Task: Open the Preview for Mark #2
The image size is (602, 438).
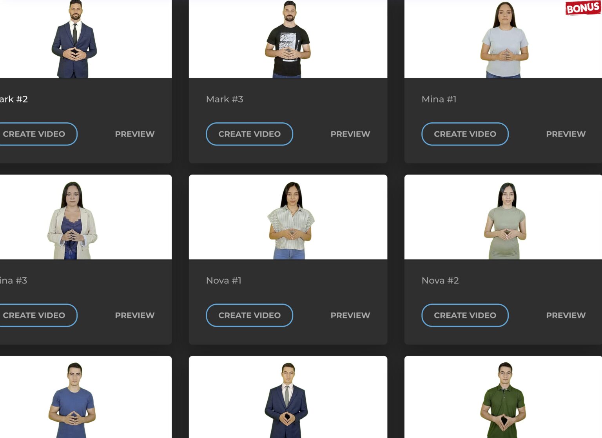Action: pyautogui.click(x=134, y=134)
